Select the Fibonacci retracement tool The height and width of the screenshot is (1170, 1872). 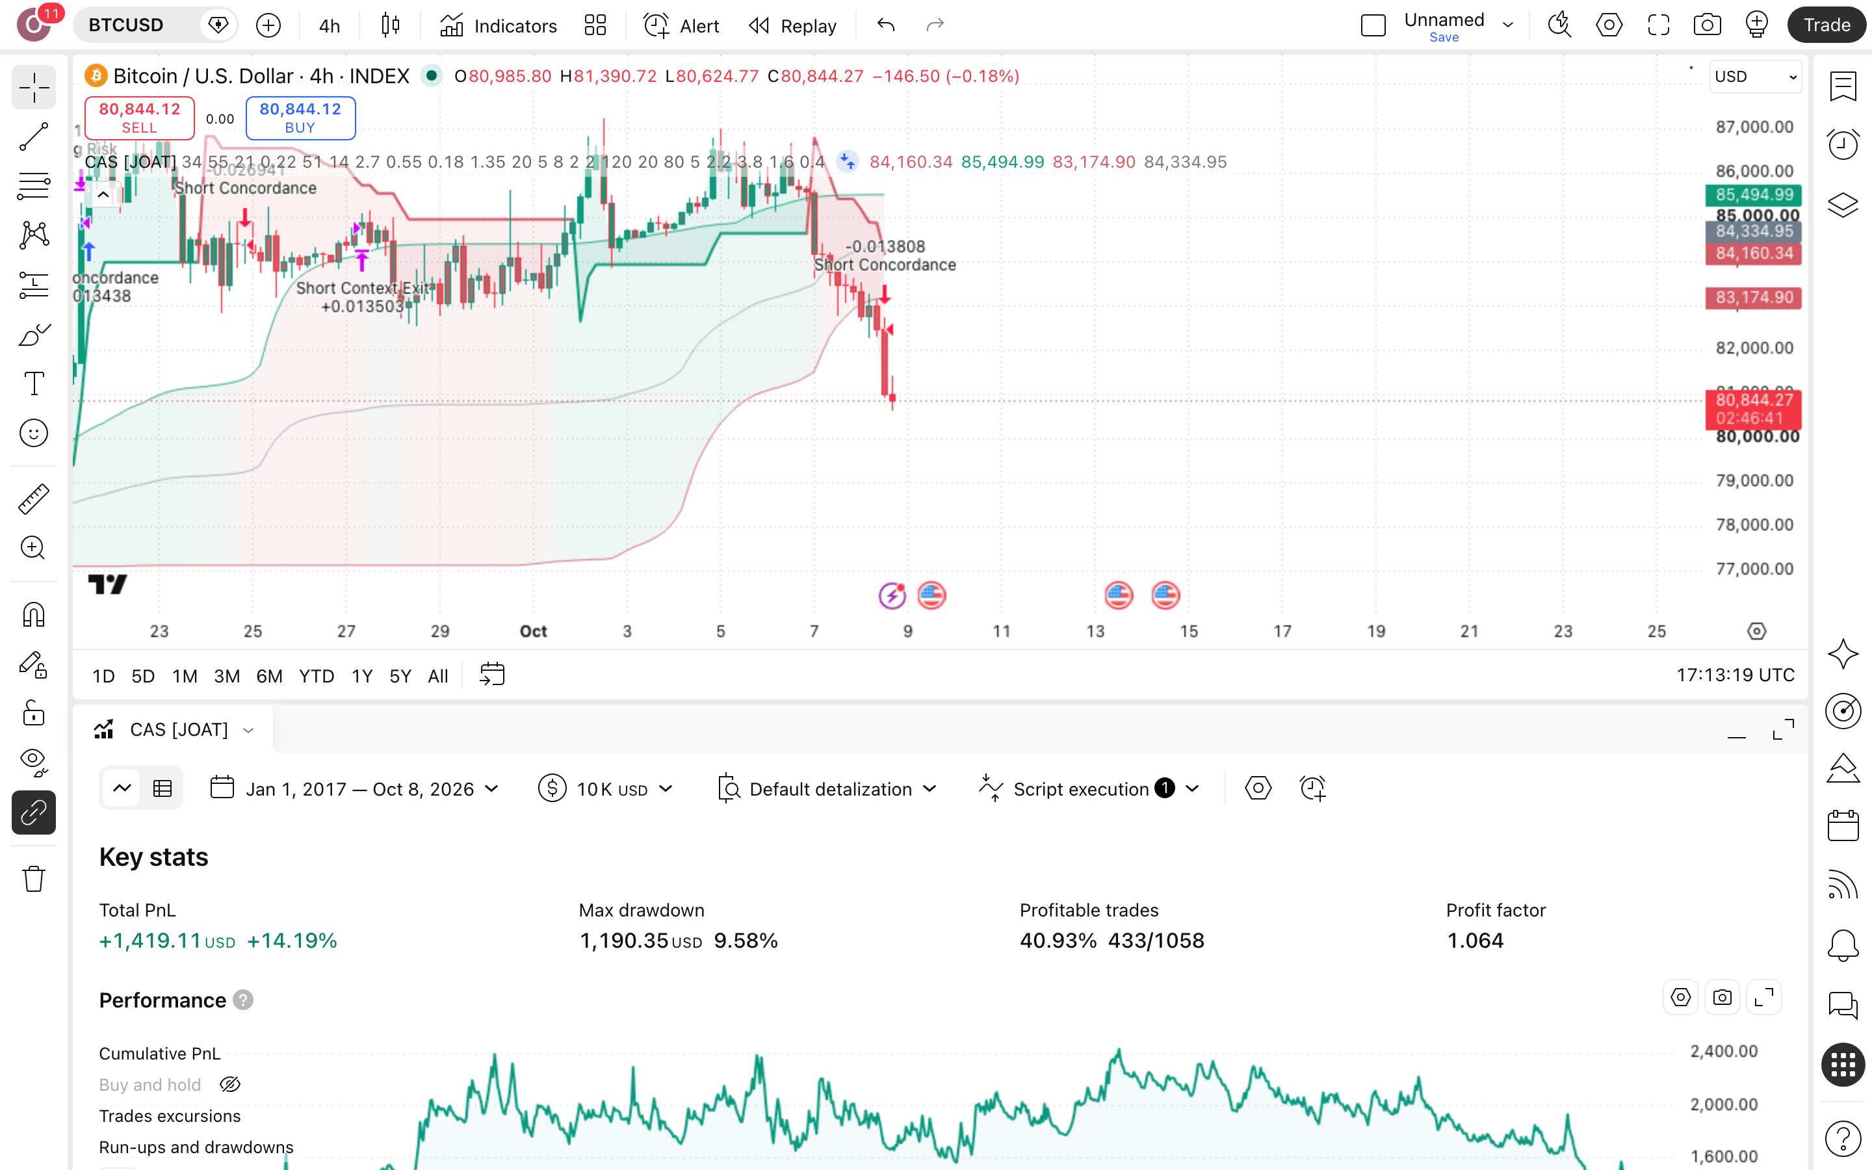[x=33, y=186]
